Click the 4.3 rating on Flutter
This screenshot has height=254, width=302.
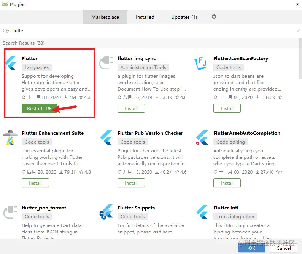[85, 97]
